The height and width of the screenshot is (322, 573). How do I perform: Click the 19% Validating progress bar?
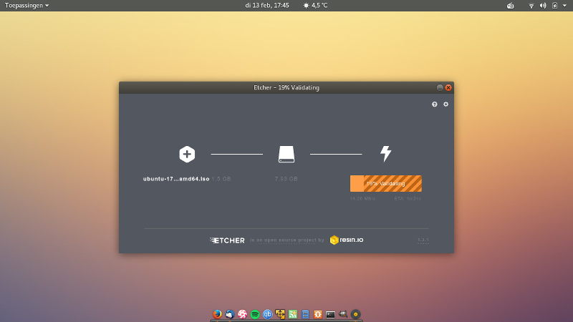pos(386,184)
